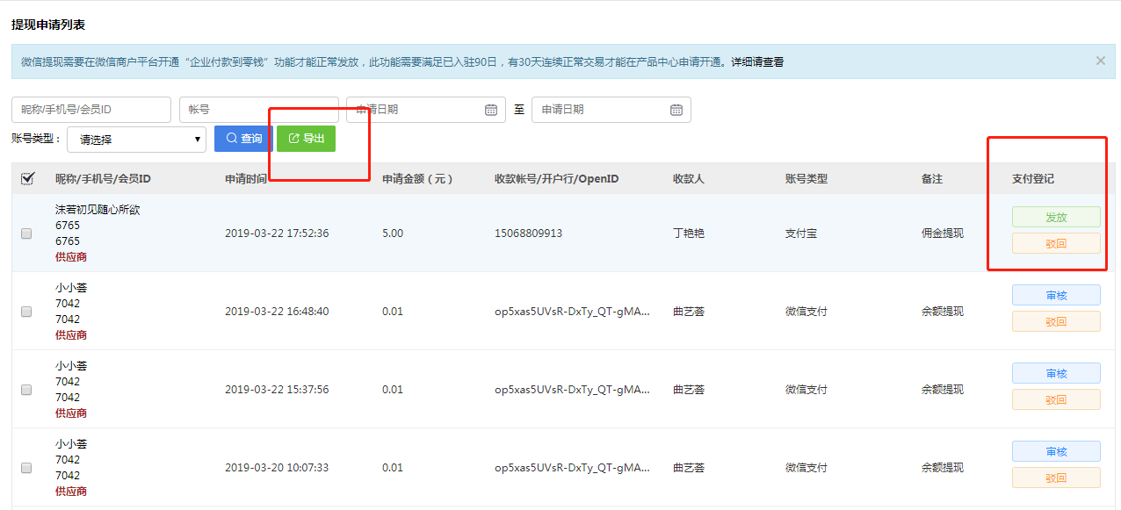Approve the 2019-03-20 10:07:33 request

[1055, 451]
